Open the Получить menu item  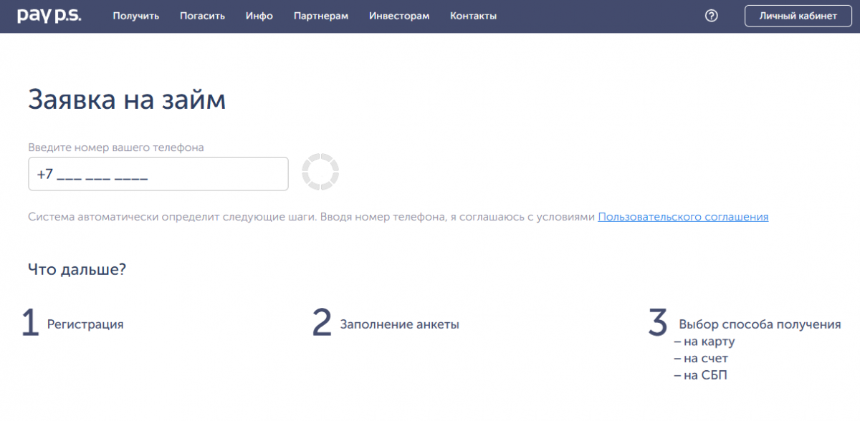(x=135, y=16)
